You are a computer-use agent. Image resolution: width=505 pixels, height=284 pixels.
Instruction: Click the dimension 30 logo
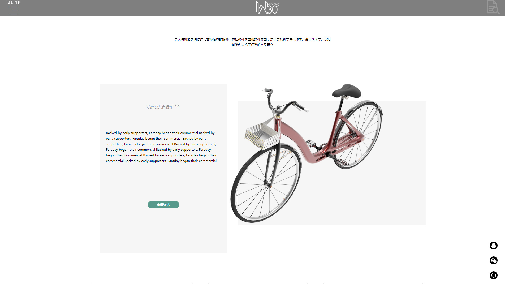[267, 7]
